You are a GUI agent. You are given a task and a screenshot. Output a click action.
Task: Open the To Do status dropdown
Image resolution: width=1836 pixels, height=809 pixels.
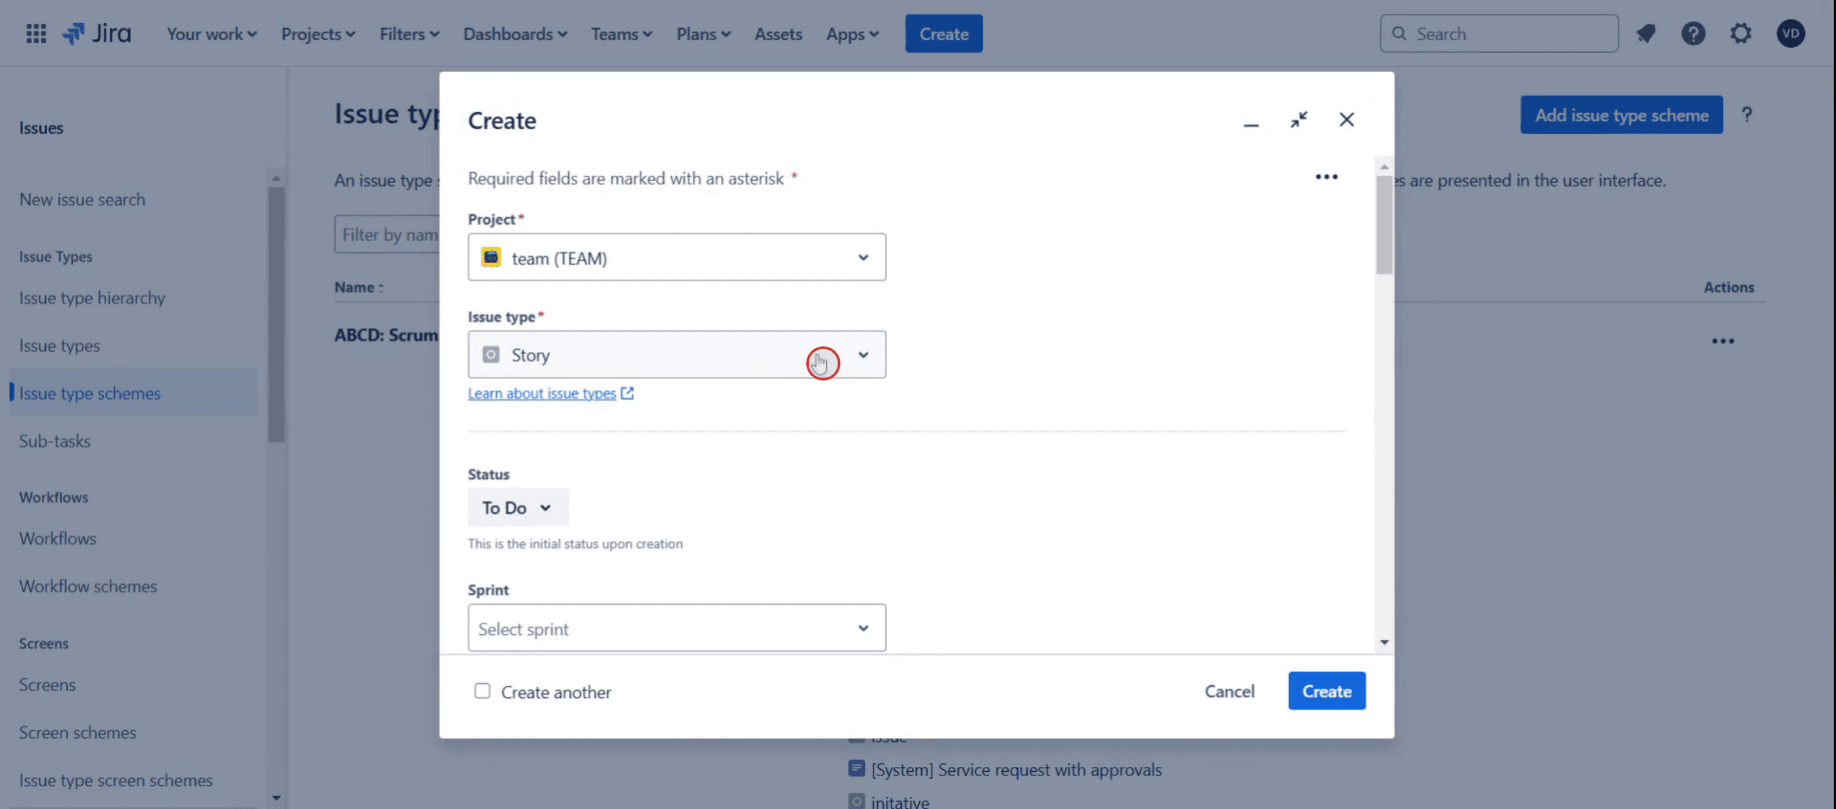click(518, 507)
